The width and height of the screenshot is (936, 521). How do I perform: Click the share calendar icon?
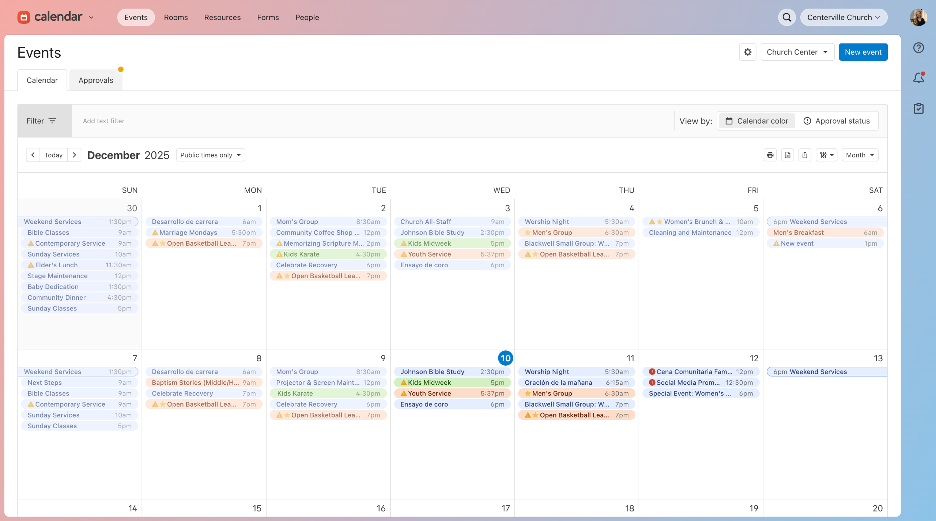pos(805,155)
